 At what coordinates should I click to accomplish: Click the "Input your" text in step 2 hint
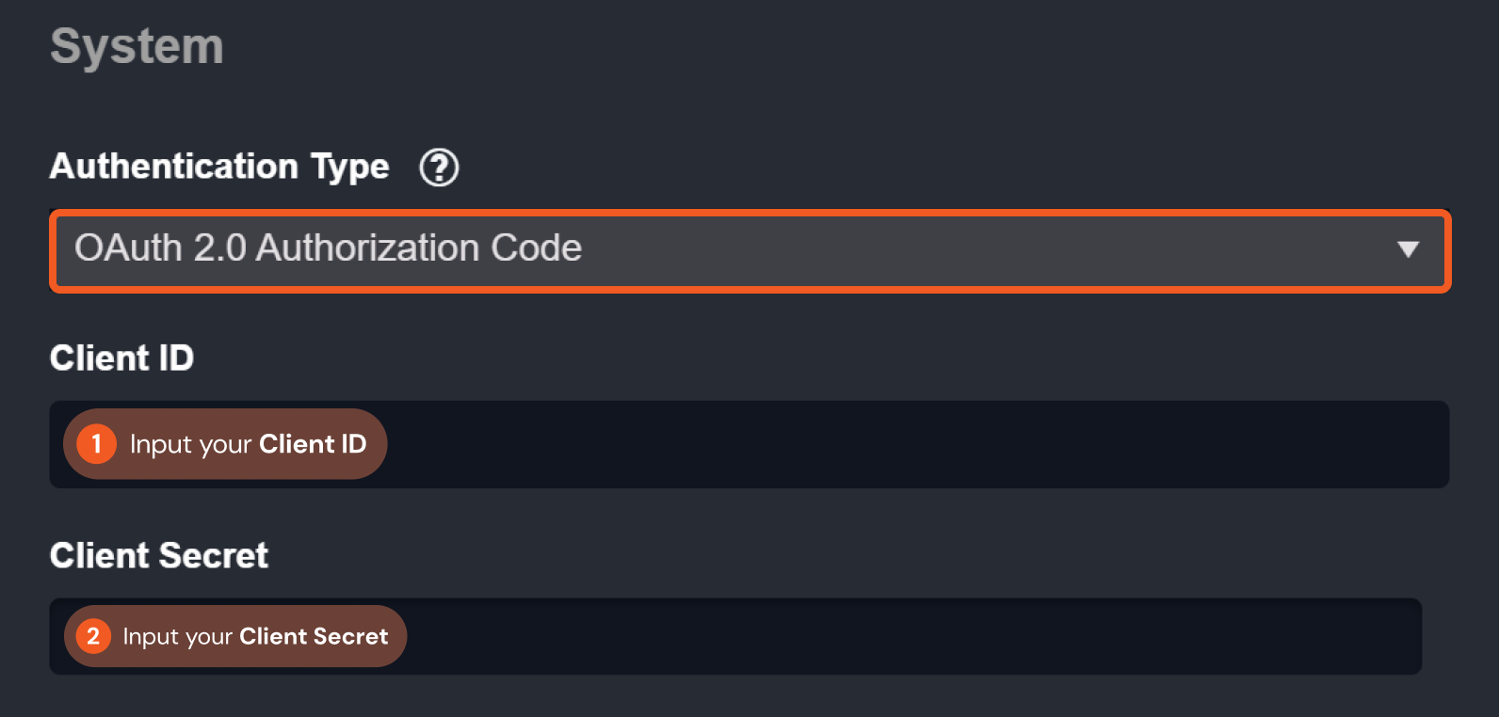pyautogui.click(x=177, y=637)
